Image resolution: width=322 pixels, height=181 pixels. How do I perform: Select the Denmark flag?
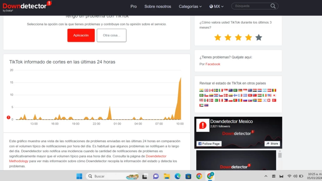point(226,95)
